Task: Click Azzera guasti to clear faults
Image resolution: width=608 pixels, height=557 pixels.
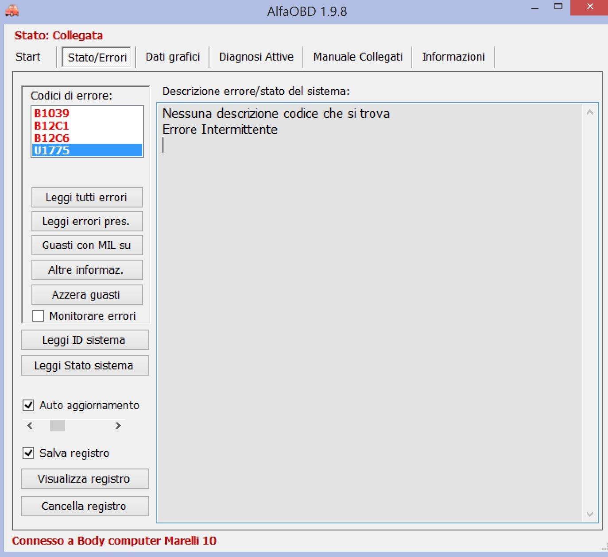Action: click(x=87, y=295)
